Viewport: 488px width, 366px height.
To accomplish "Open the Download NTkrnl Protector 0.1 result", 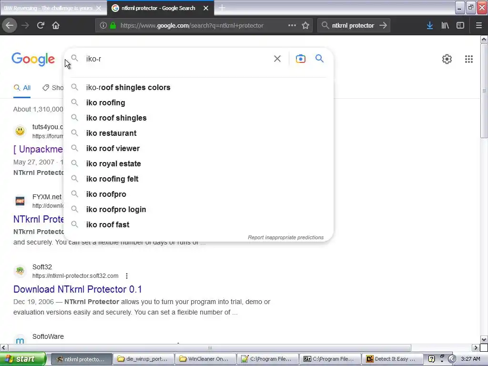I will point(78,289).
